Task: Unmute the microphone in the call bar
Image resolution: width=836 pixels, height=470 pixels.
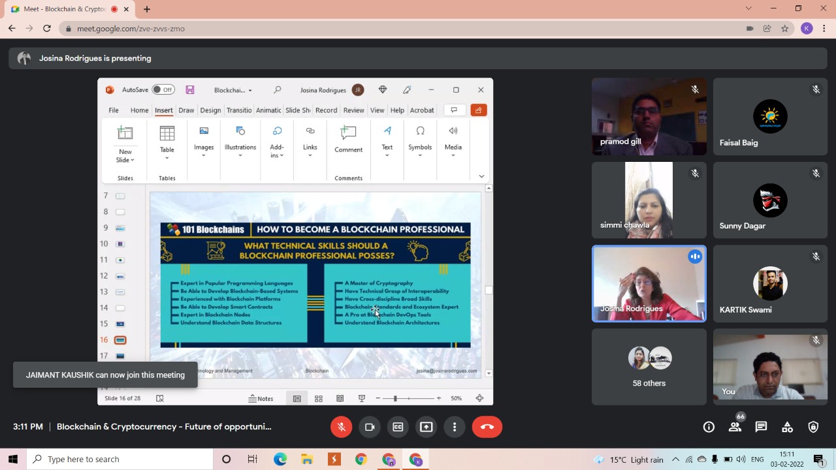Action: tap(341, 427)
